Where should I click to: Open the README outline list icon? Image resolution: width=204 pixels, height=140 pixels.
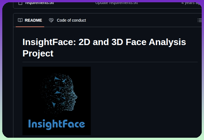click(199, 20)
